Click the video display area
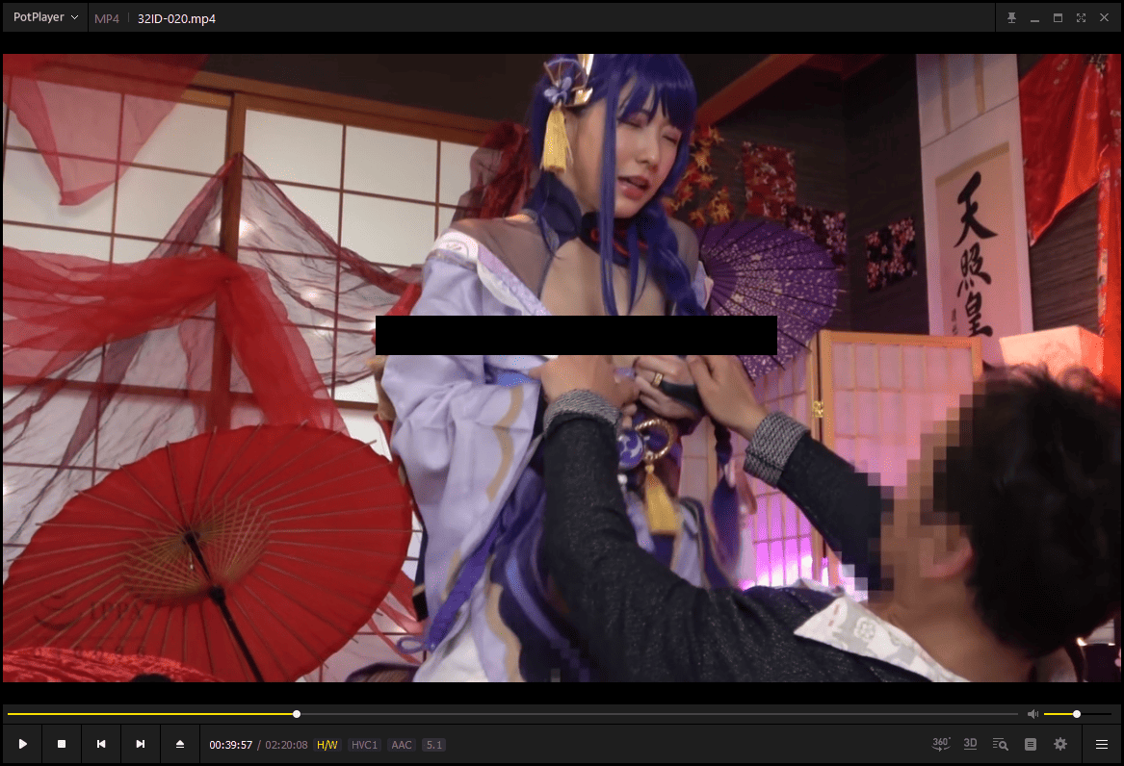Screen dimensions: 1124x766 [x=562, y=368]
